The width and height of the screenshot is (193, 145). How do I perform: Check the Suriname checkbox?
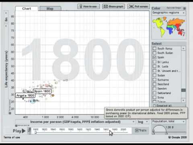pyautogui.click(x=154, y=80)
